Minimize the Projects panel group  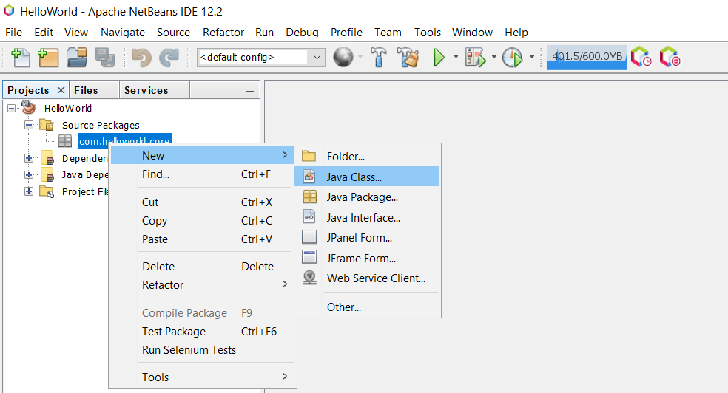coord(250,92)
